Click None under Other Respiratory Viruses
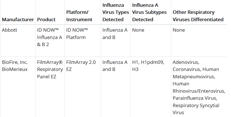This screenshot has width=231, height=117. [x=179, y=30]
